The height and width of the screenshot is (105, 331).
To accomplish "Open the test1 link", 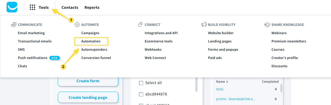I will tap(220, 89).
